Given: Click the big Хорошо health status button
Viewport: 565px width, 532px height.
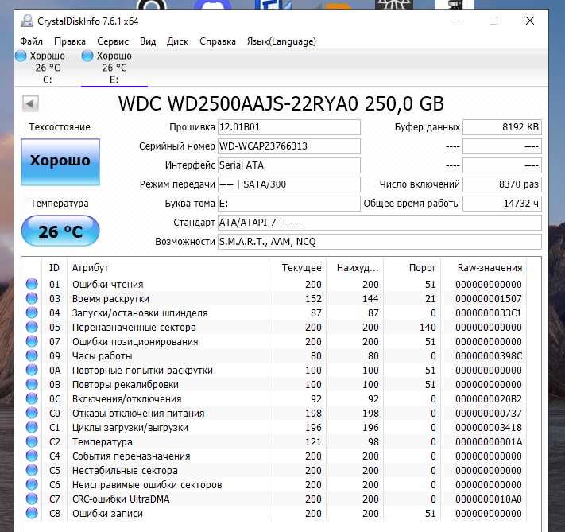Looking at the screenshot, I should pos(60,162).
